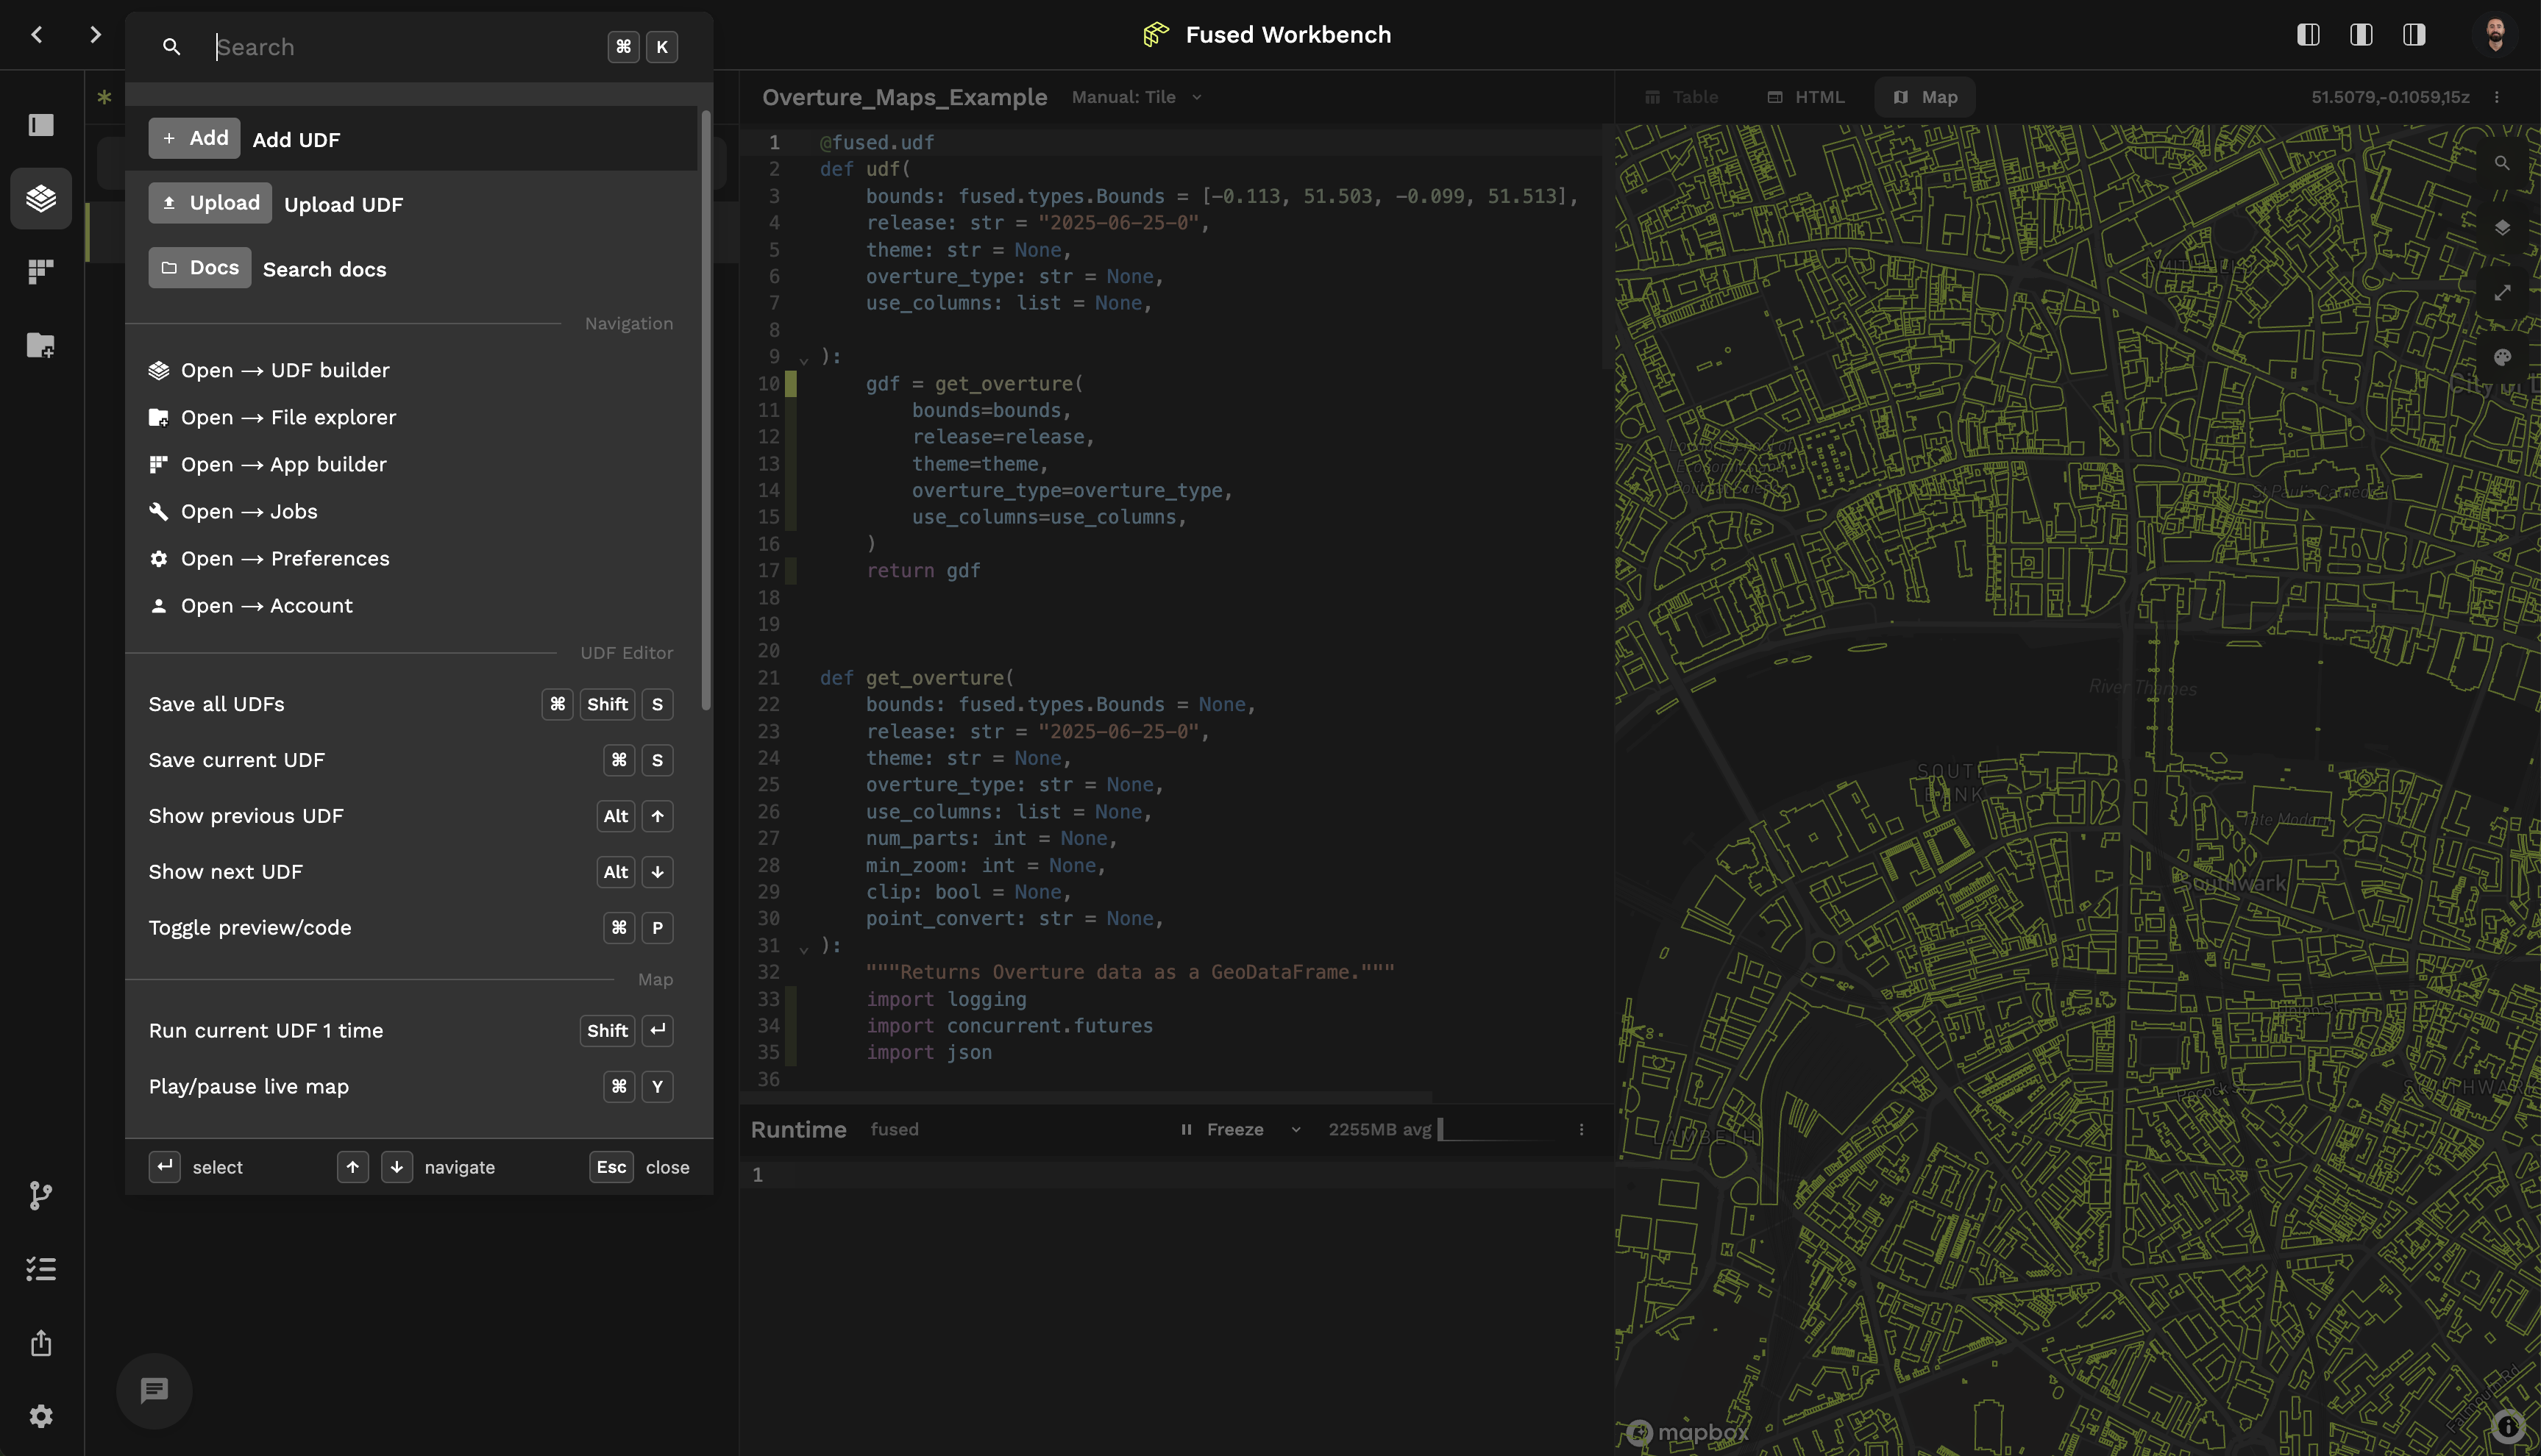The image size is (2541, 1456).
Task: Choose Save current UDF command
Action: click(411, 760)
